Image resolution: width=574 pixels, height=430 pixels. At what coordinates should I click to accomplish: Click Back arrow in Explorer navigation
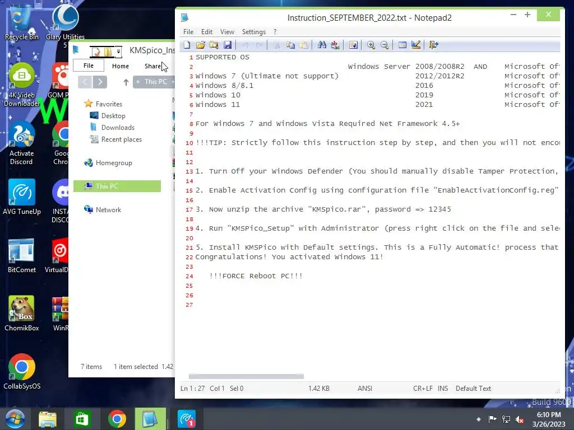click(x=85, y=82)
